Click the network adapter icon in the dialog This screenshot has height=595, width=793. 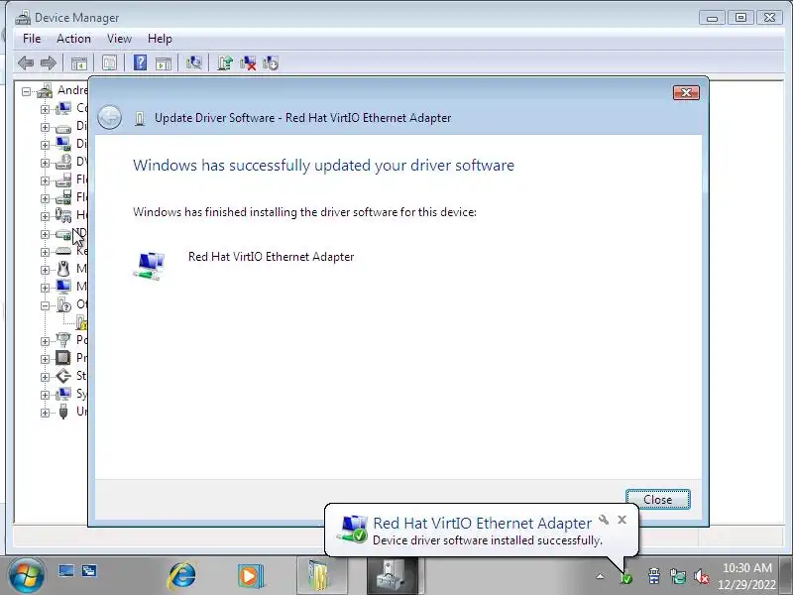[150, 265]
